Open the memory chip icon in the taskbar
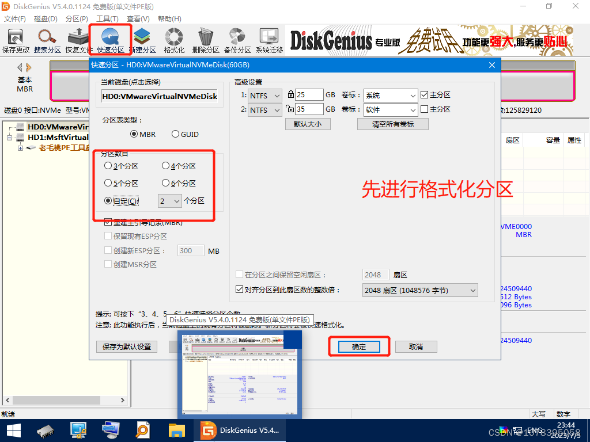Screen dimensions: 590x442 pyautogui.click(x=46, y=431)
